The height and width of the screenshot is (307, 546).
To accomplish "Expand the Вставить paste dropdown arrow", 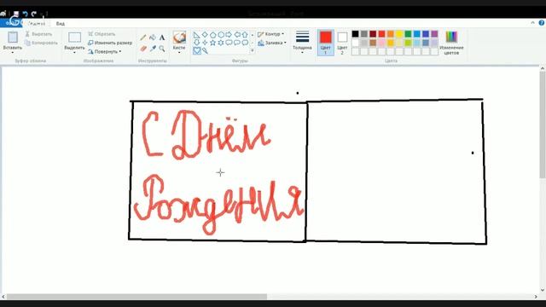I will (x=13, y=53).
